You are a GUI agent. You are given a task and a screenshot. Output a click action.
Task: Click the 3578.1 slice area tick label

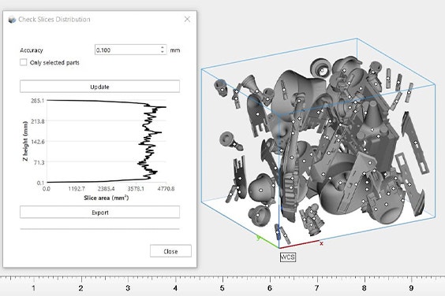coord(136,189)
